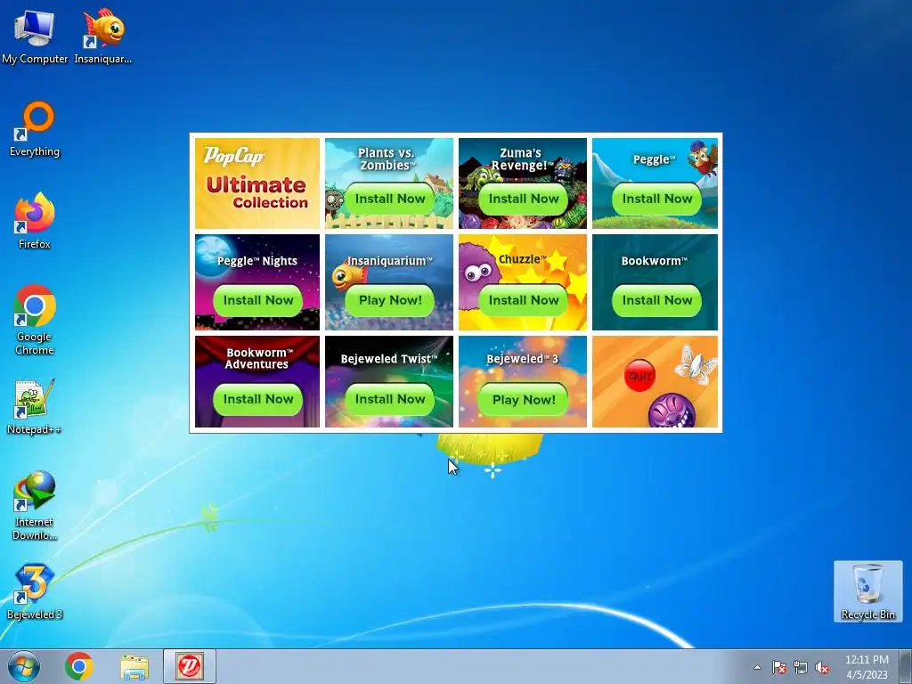Open the Action Center flag icon

[x=778, y=668]
